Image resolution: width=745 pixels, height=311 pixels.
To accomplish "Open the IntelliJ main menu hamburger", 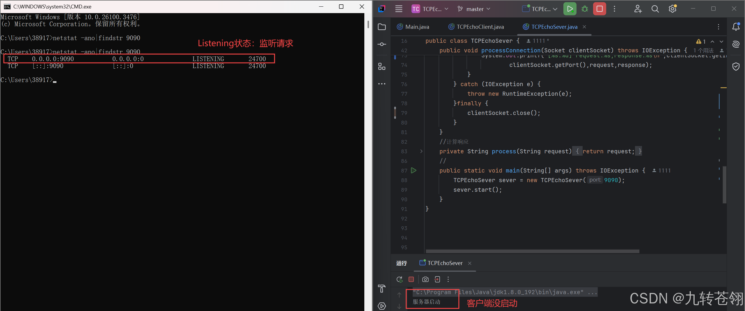I will click(399, 9).
